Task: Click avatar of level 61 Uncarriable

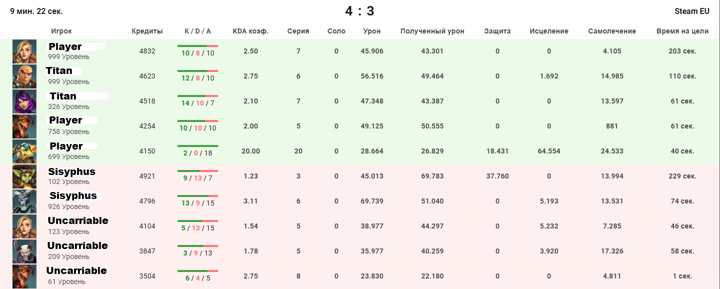Action: click(24, 276)
